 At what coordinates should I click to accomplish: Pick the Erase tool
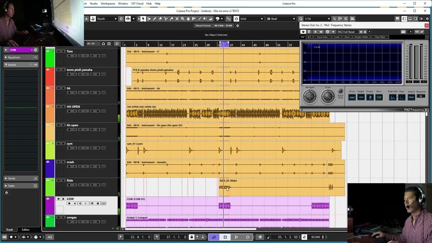click(160, 19)
